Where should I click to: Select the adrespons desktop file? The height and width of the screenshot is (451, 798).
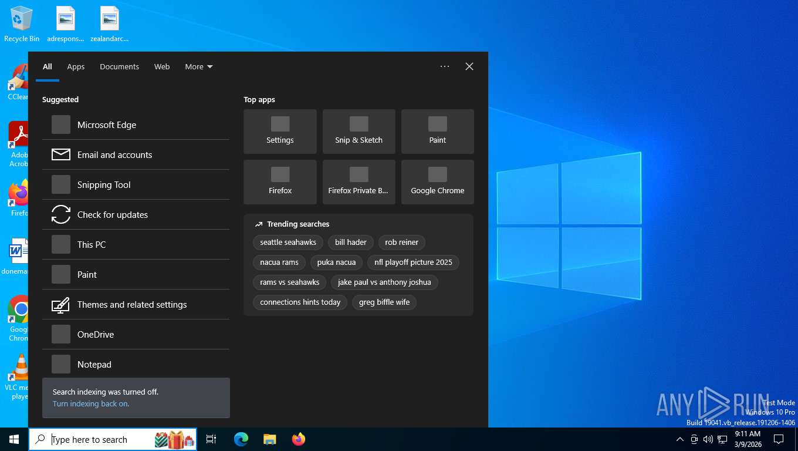[x=66, y=24]
